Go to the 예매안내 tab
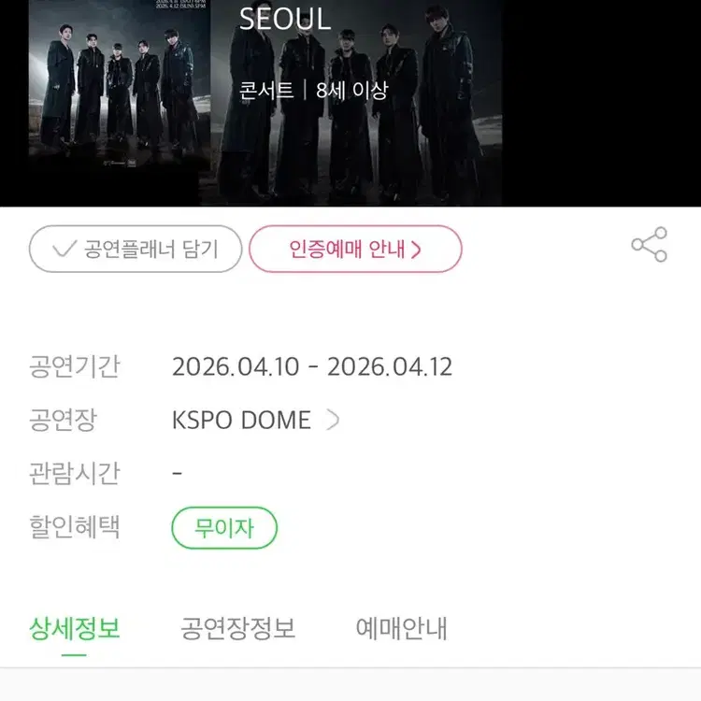The image size is (701, 701). tap(401, 628)
